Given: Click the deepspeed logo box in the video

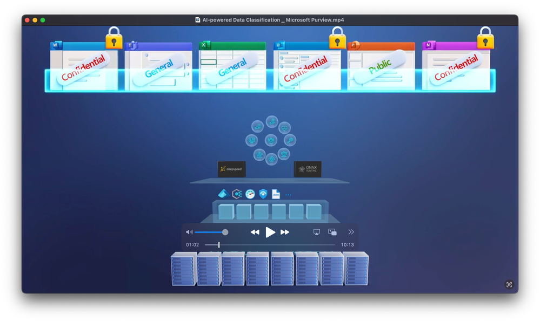Looking at the screenshot, I should [231, 169].
